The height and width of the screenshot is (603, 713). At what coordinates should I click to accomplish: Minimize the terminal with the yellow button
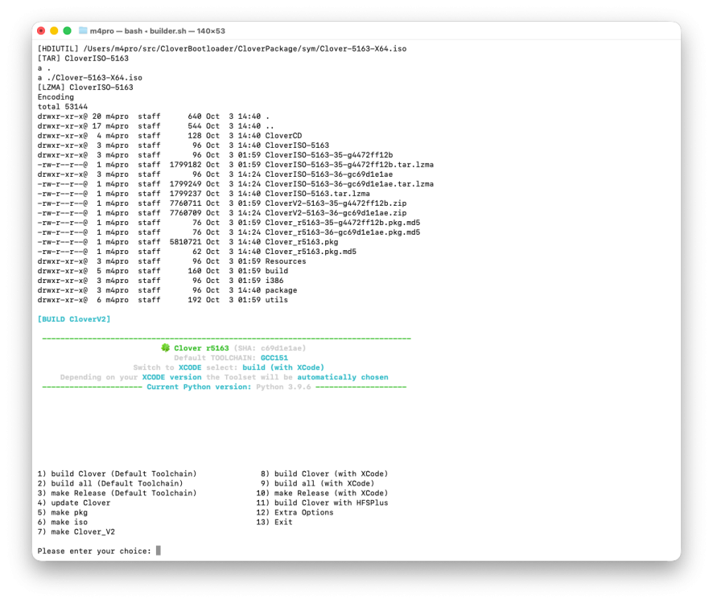click(x=54, y=31)
